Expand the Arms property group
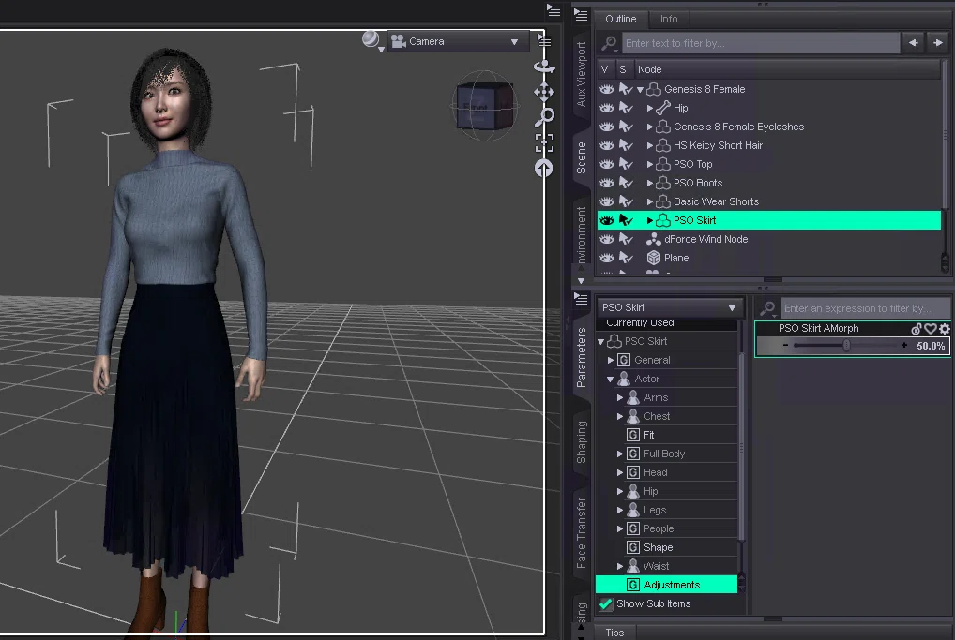Screen dimensions: 955x640 (x=619, y=397)
